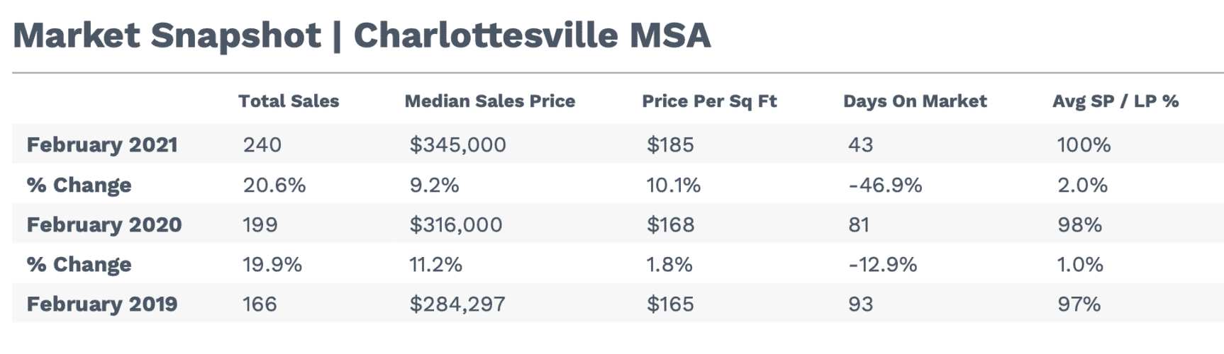Image resolution: width=1224 pixels, height=354 pixels.
Task: Select the $284,297 median price value
Action: (457, 304)
